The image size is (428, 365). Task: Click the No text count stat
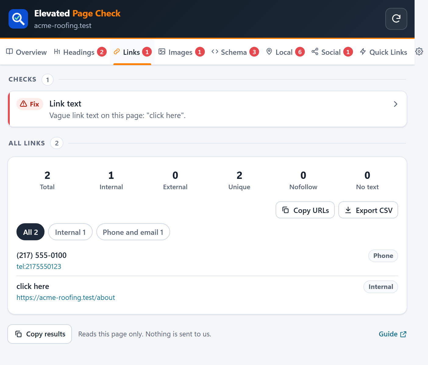coord(367,180)
